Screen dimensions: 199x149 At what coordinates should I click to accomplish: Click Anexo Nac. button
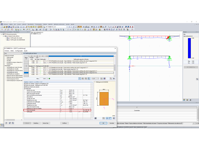pyautogui.click(x=46, y=123)
